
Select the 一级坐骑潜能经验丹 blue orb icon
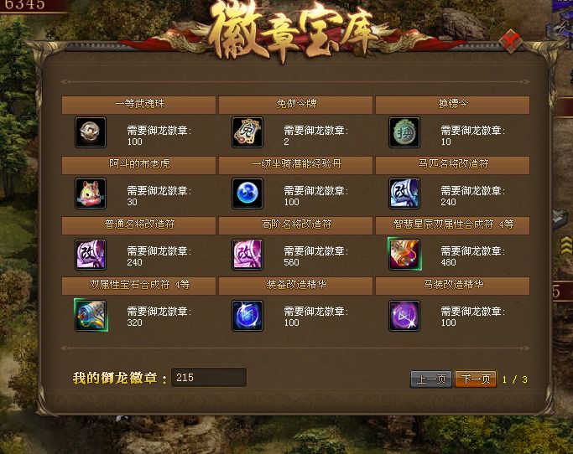[247, 193]
